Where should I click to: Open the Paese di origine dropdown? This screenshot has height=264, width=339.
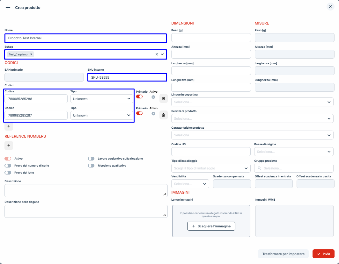click(x=293, y=152)
